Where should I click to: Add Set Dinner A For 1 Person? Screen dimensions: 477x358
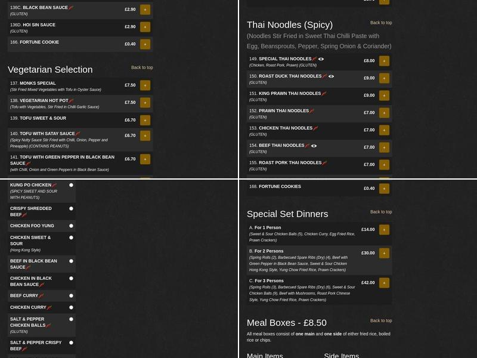coord(384,229)
